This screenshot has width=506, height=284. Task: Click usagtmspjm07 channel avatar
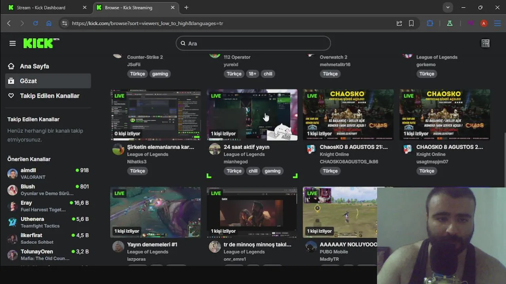click(408, 149)
